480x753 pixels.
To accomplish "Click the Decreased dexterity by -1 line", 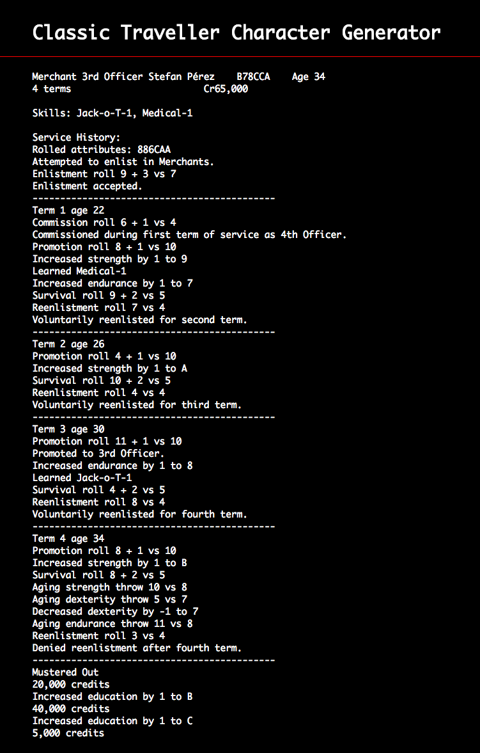I will point(115,612).
